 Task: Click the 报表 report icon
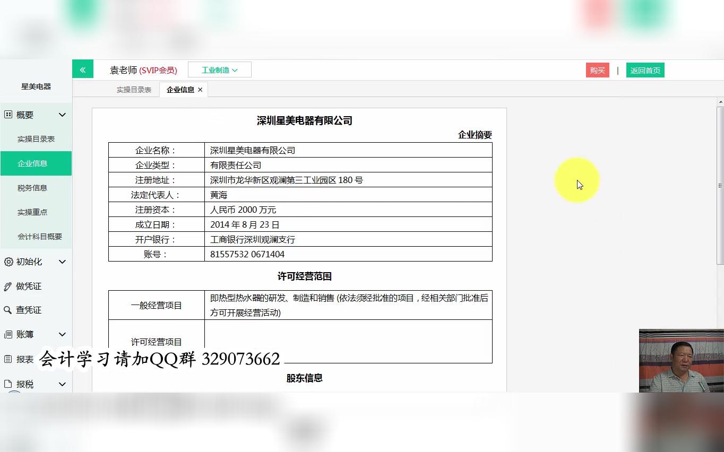pos(8,359)
